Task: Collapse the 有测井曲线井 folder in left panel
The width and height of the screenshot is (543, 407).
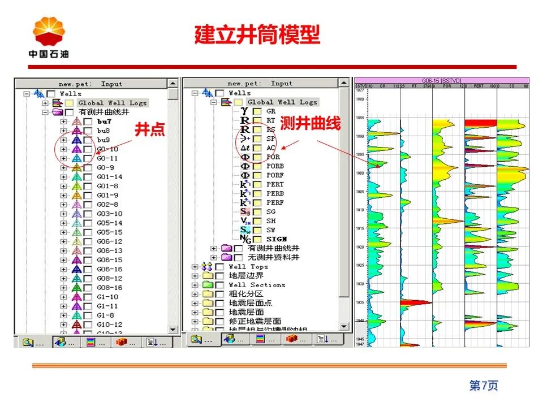Action: click(45, 112)
